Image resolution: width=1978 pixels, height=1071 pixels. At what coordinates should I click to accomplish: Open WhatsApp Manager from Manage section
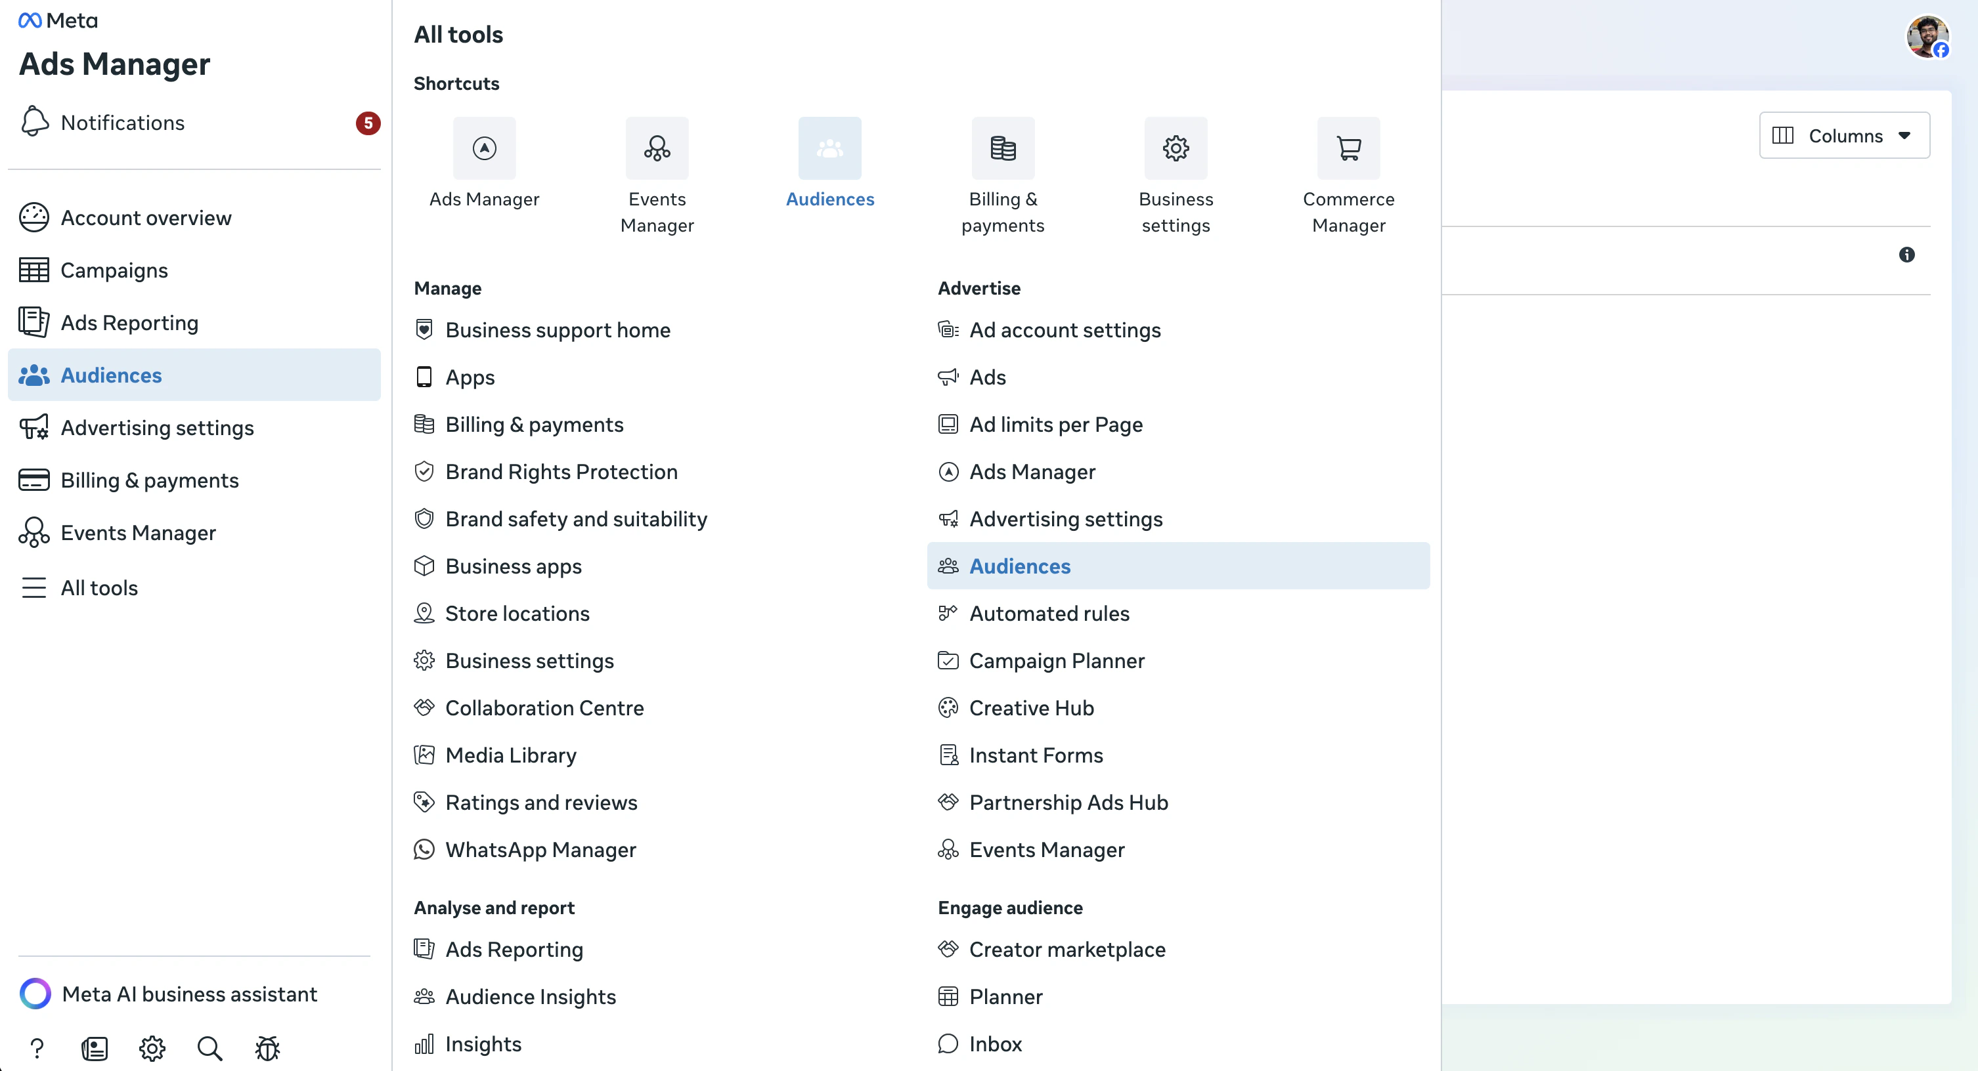540,849
